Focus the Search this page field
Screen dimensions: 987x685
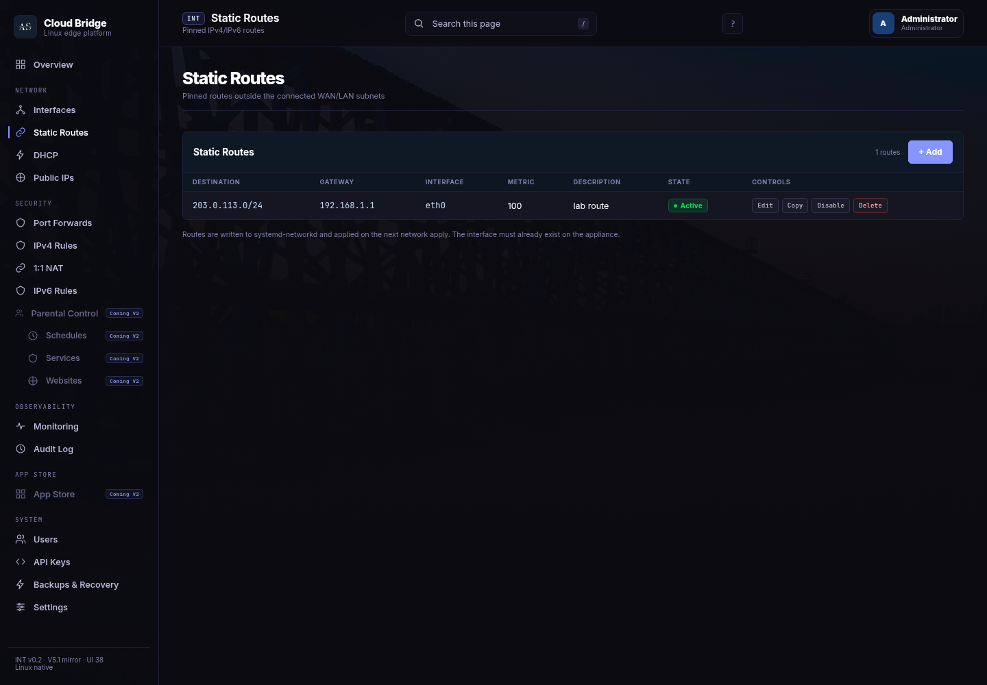(501, 23)
